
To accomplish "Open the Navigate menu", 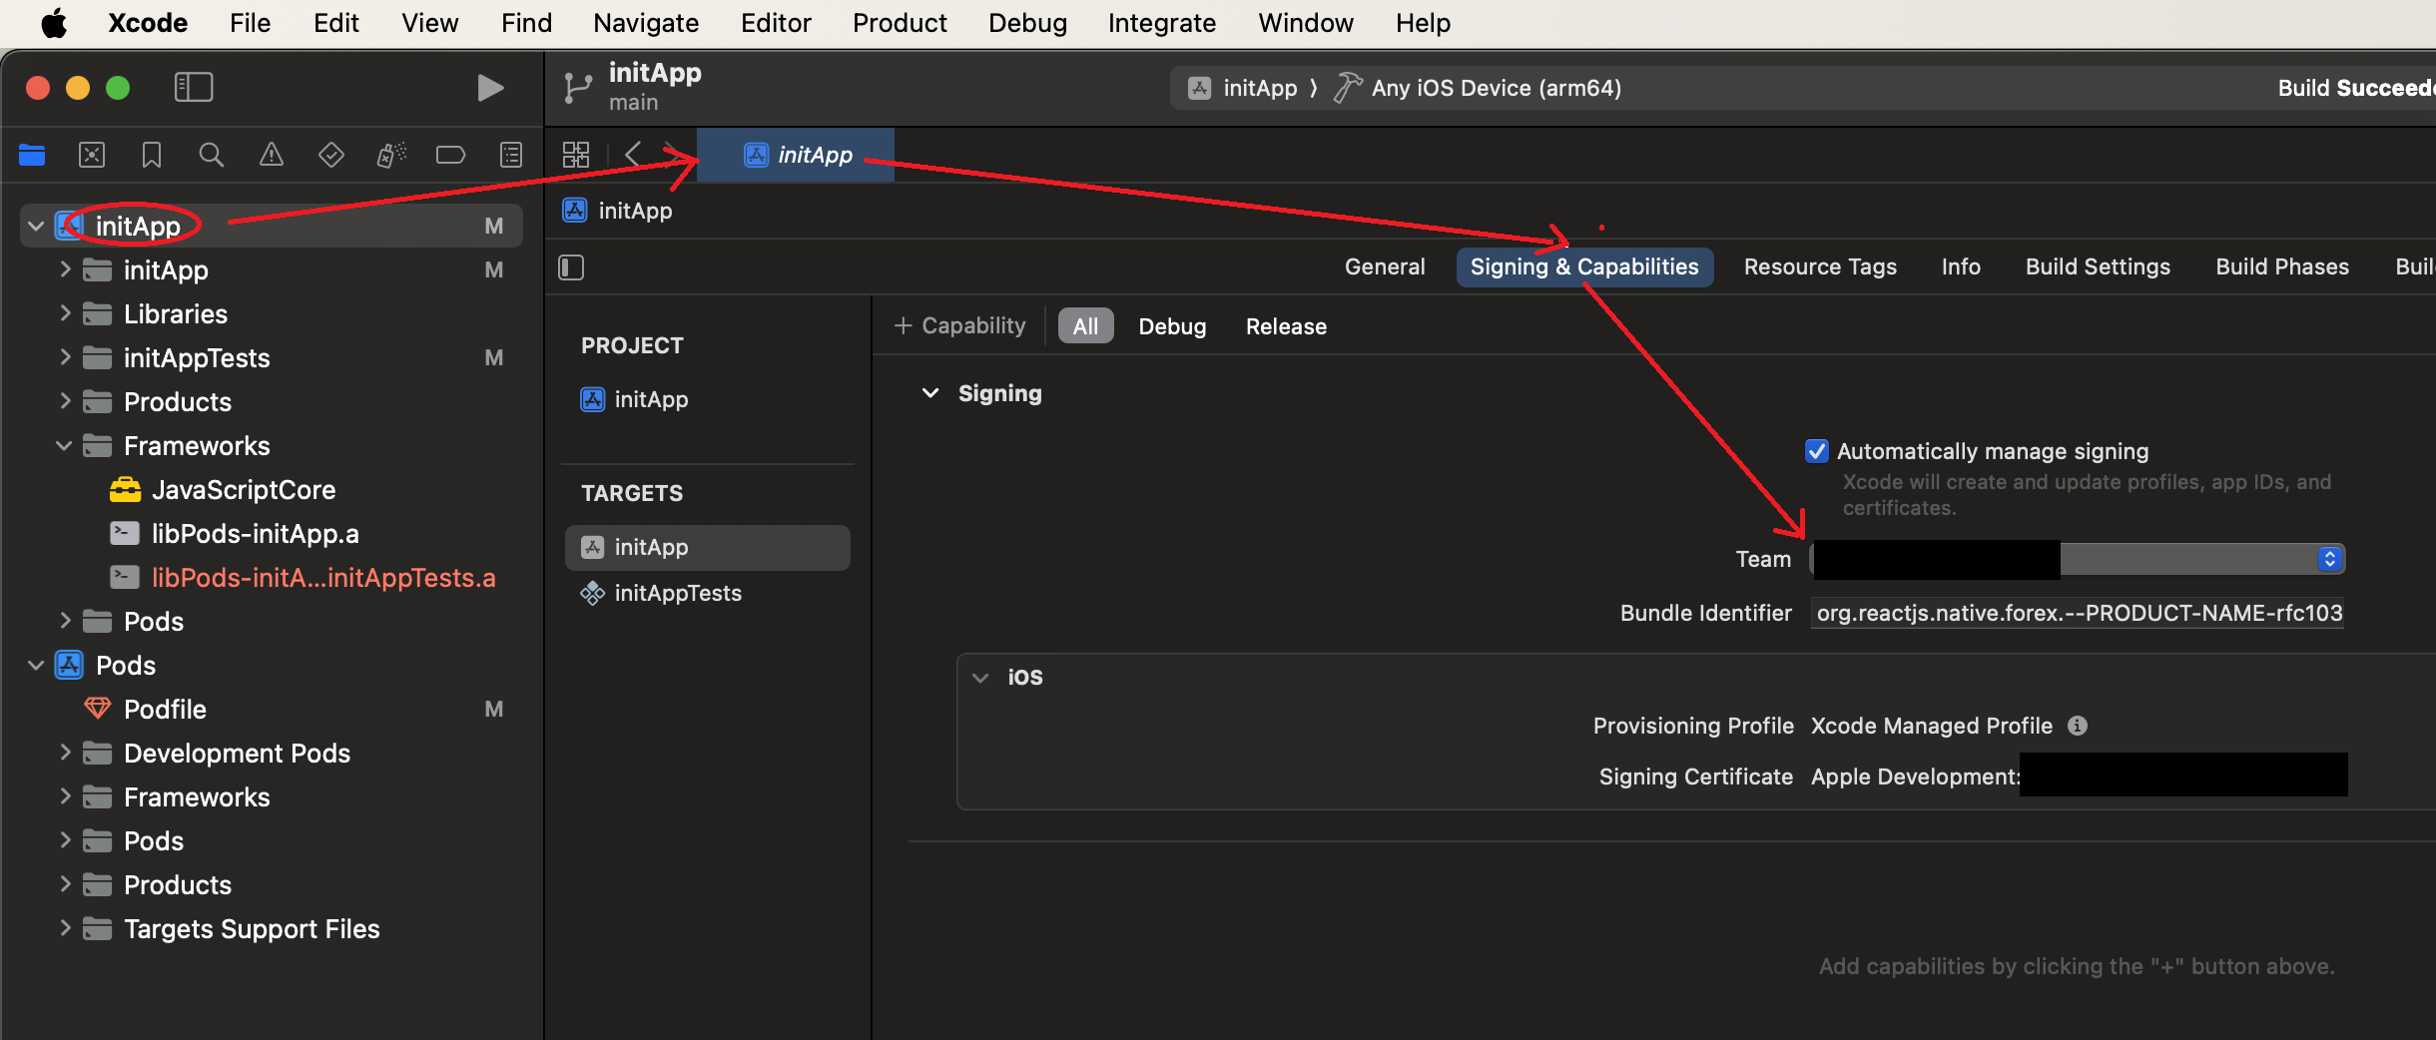I will pyautogui.click(x=646, y=22).
